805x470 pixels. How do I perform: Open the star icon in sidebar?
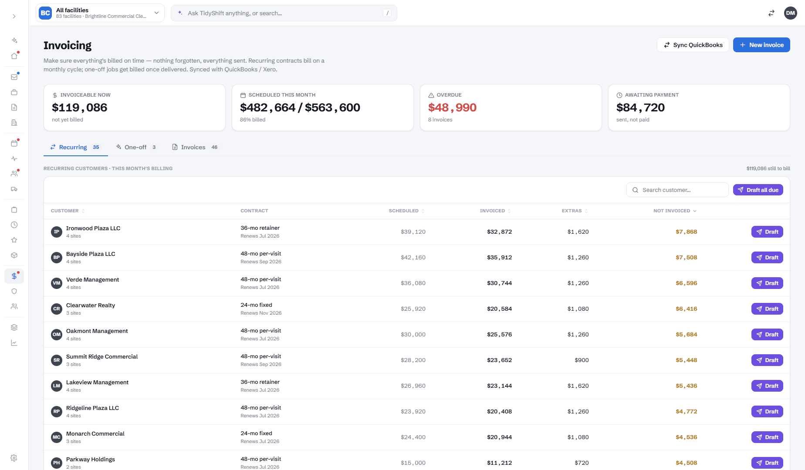[14, 240]
